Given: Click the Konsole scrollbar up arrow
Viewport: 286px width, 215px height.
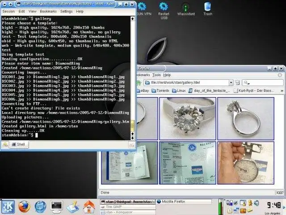Looking at the screenshot, I should click(x=133, y=19).
